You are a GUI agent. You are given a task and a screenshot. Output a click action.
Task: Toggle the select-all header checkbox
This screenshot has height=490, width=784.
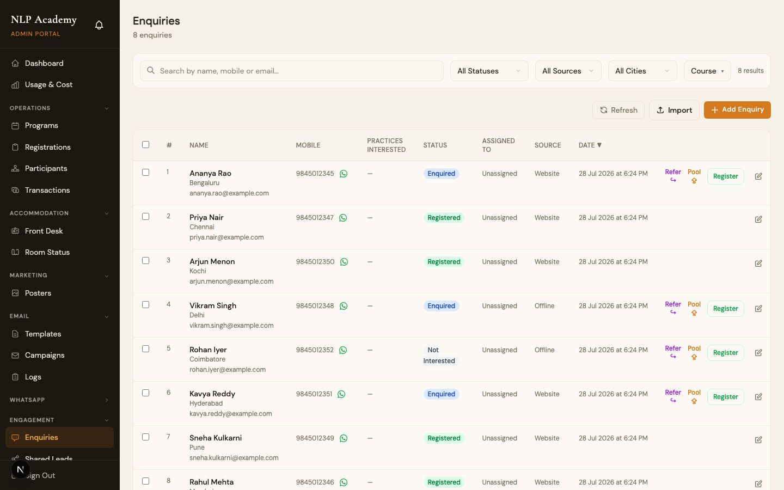[145, 145]
